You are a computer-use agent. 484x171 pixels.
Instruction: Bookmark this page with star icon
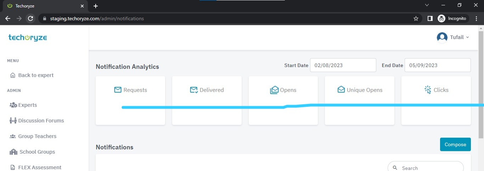coord(416,18)
